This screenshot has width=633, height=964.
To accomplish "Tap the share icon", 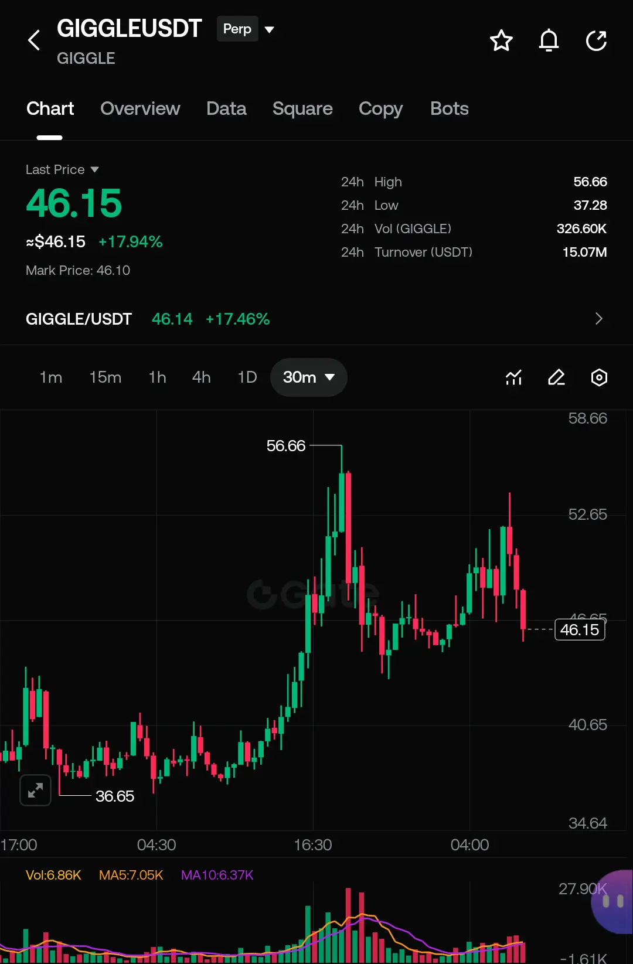I will pyautogui.click(x=597, y=40).
